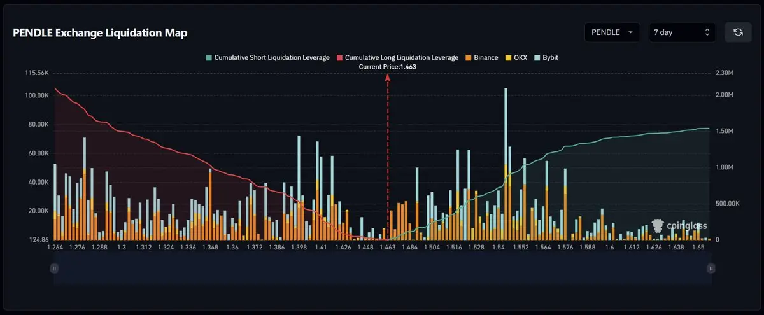Click the 1.00M right axis label

(725, 167)
